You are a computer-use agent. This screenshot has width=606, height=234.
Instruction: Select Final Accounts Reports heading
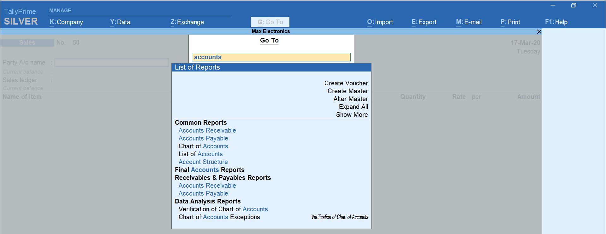click(210, 170)
